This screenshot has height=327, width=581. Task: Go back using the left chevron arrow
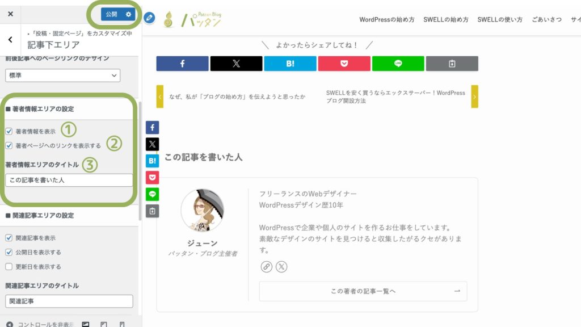10,40
